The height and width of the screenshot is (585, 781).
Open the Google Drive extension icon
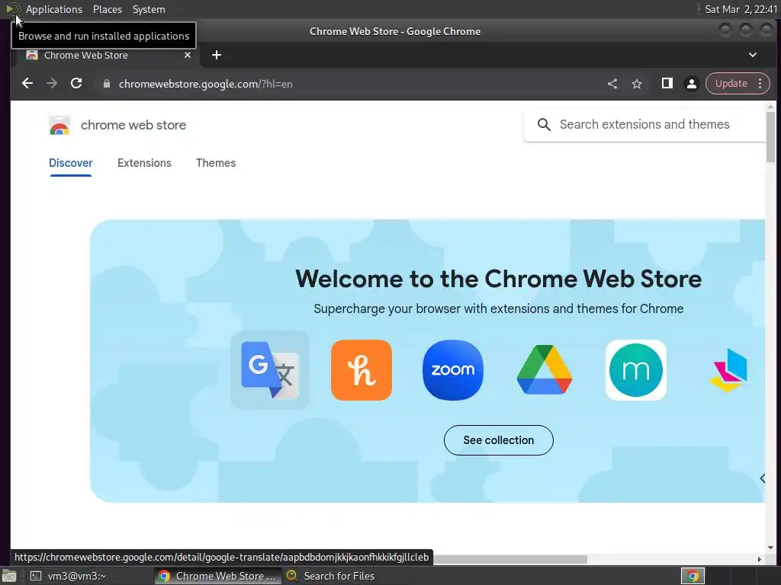coord(545,370)
